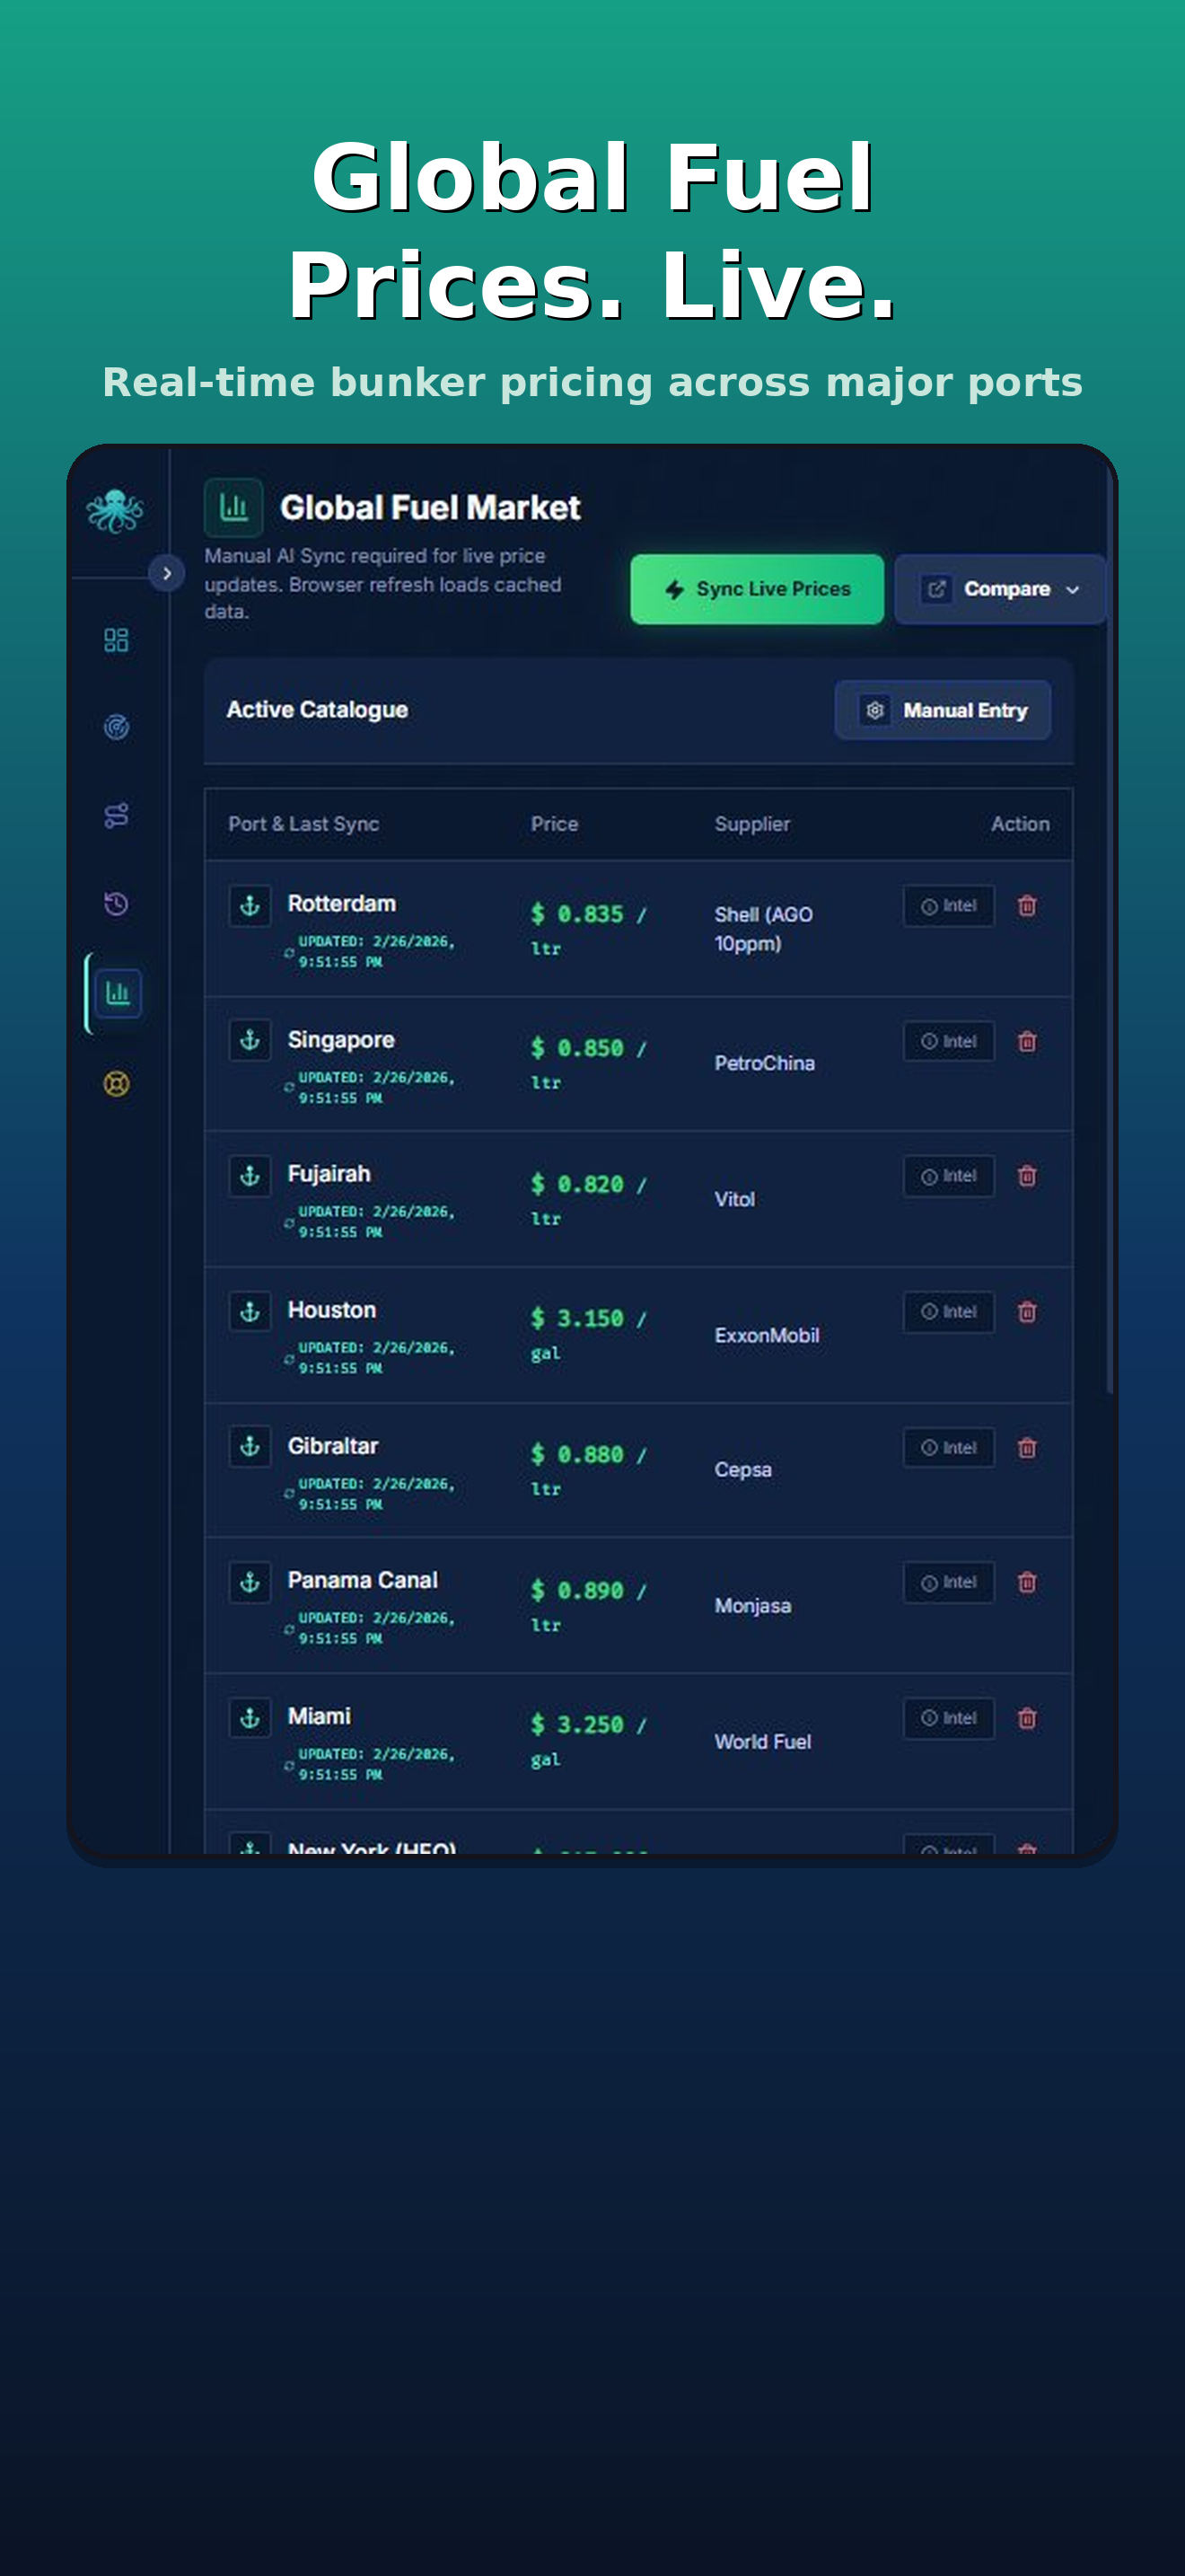1185x2576 pixels.
Task: View Intel for Gibraltar port
Action: tap(948, 1447)
